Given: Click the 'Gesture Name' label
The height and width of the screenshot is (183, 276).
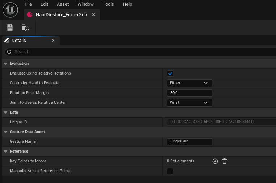Looking at the screenshot, I should coord(23,141).
